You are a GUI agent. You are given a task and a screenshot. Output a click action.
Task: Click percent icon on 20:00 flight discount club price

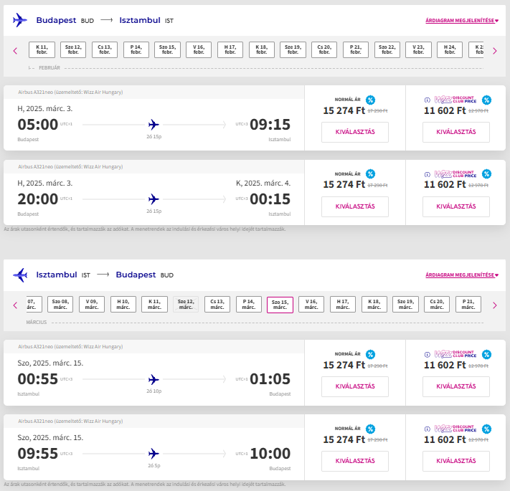(x=486, y=173)
